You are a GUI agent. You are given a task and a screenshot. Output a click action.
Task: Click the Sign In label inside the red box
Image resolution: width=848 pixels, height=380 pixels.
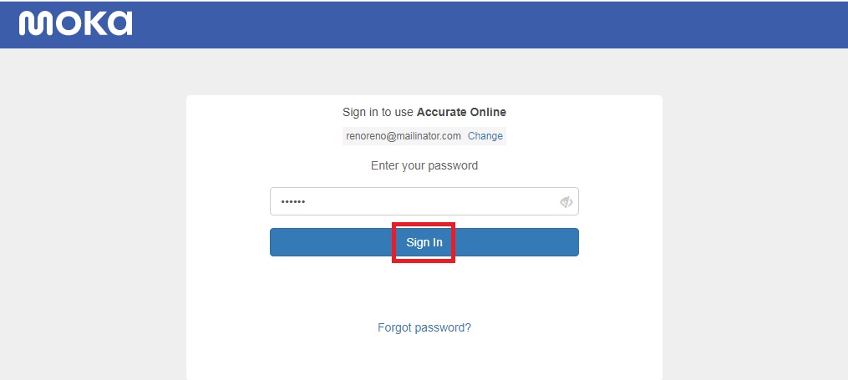click(424, 242)
